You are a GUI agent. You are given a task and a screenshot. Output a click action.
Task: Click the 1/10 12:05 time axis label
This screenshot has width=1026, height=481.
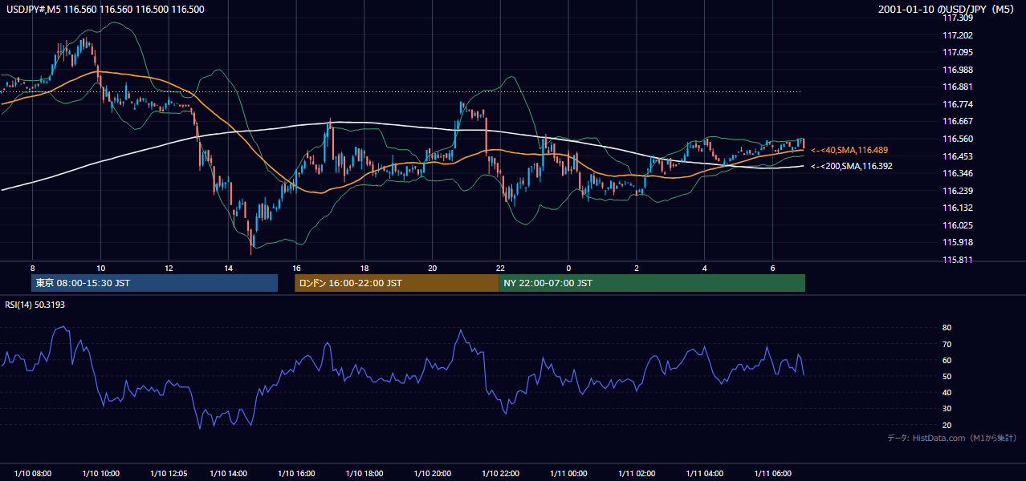click(169, 473)
